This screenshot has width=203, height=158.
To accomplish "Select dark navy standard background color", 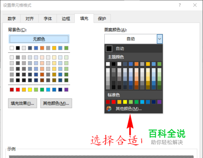I will (60, 90).
